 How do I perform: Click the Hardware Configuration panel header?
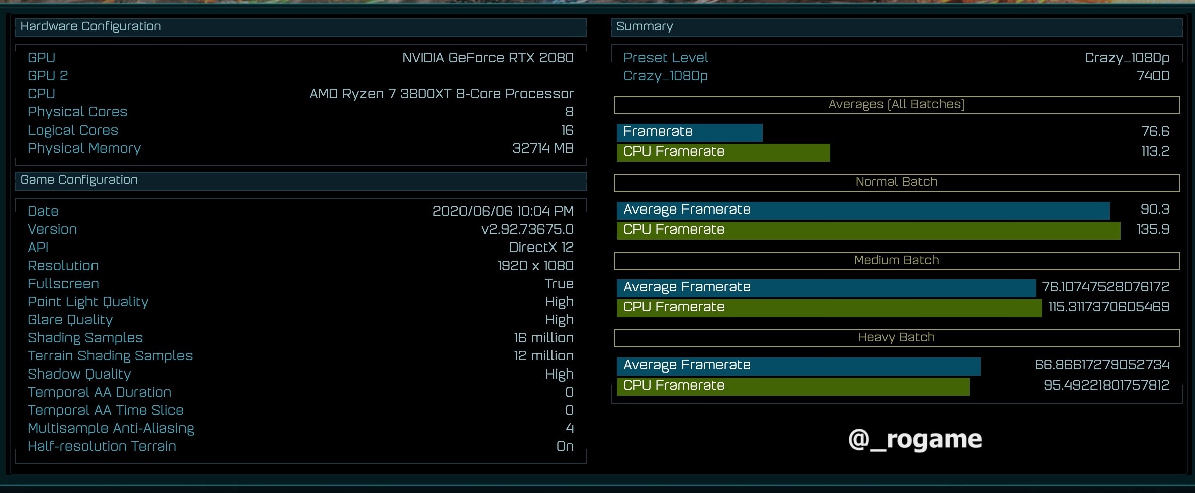300,27
